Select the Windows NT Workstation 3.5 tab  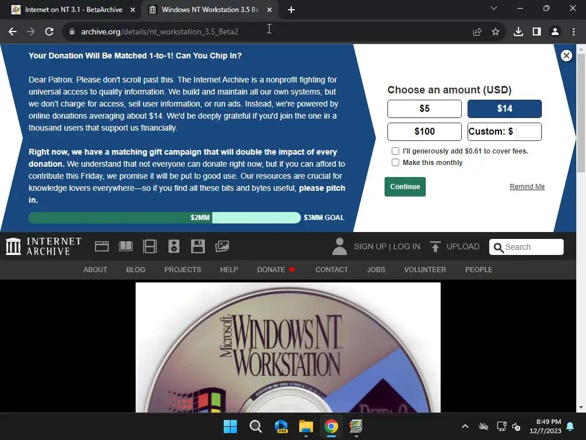click(x=209, y=10)
